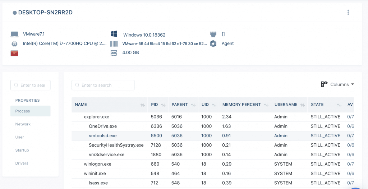Screen dimensions: 368x189
Task: Open AV result for winlogon.exe
Action: click(x=350, y=164)
